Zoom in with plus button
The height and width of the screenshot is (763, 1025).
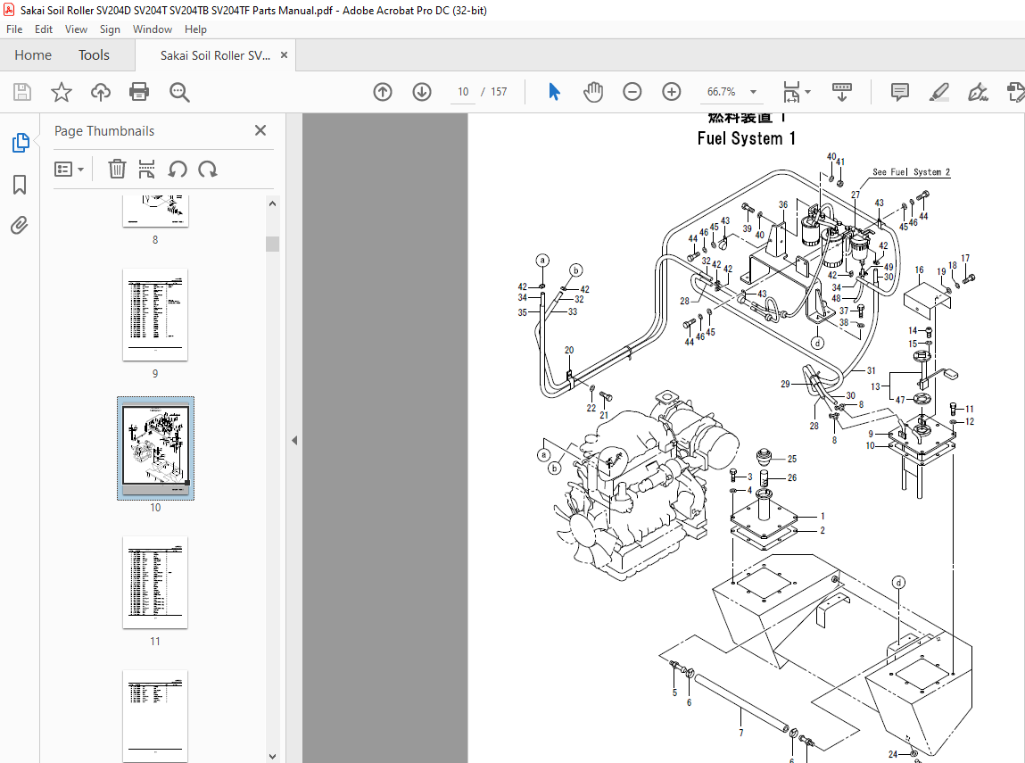pos(672,92)
